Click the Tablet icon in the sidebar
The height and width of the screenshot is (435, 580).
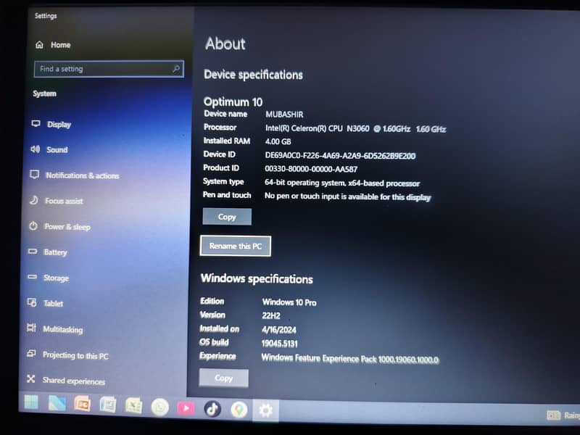[x=32, y=302]
